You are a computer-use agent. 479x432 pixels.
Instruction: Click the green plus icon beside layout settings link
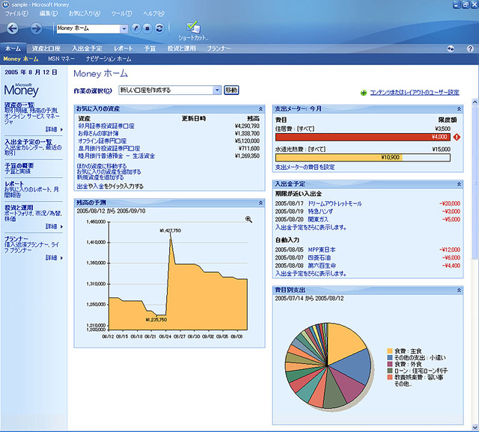point(364,93)
